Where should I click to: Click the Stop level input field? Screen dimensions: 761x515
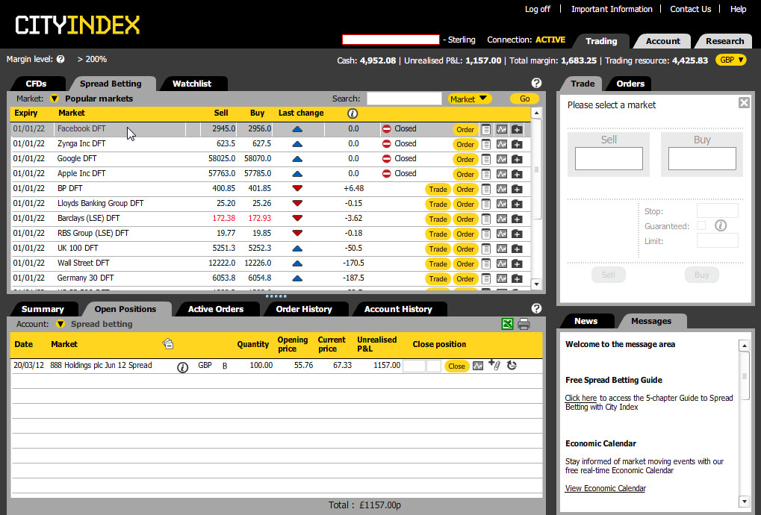pos(718,211)
